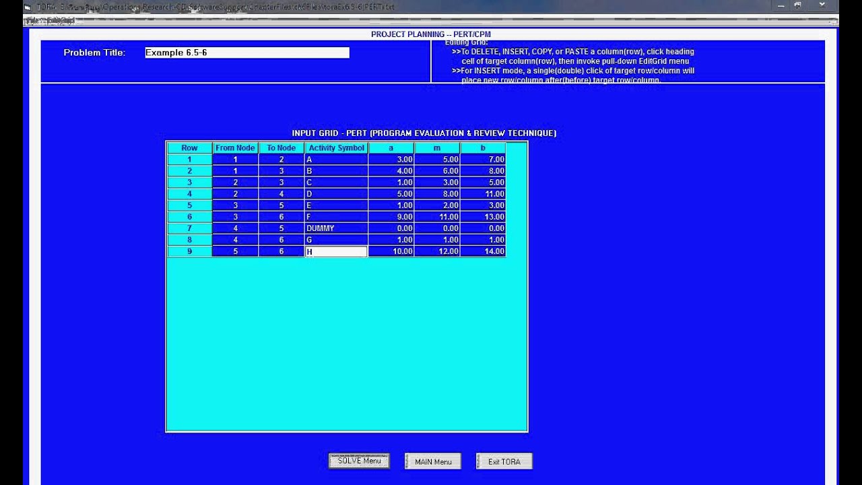Click From Node cell in activity H row
The image size is (862, 485).
235,251
